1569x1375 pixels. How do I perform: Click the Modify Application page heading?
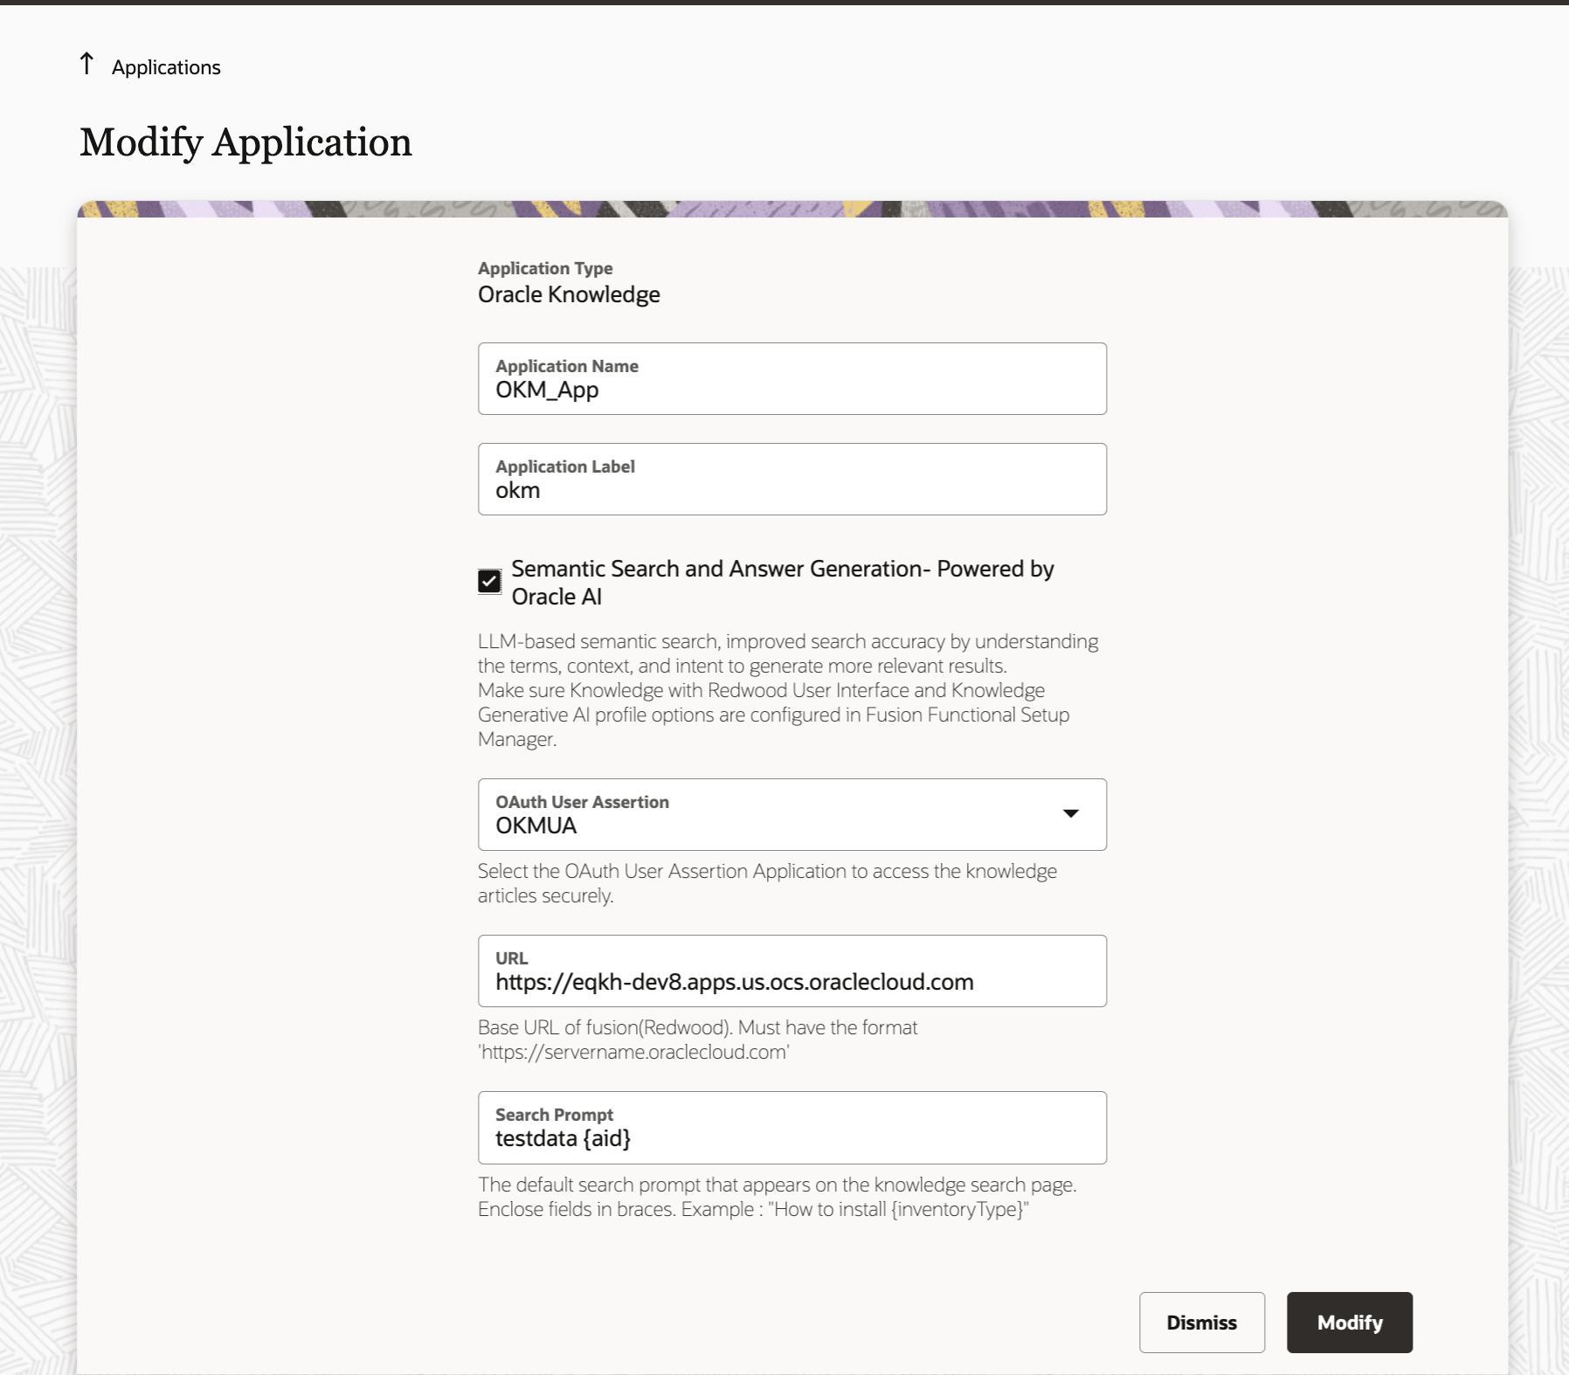(245, 142)
